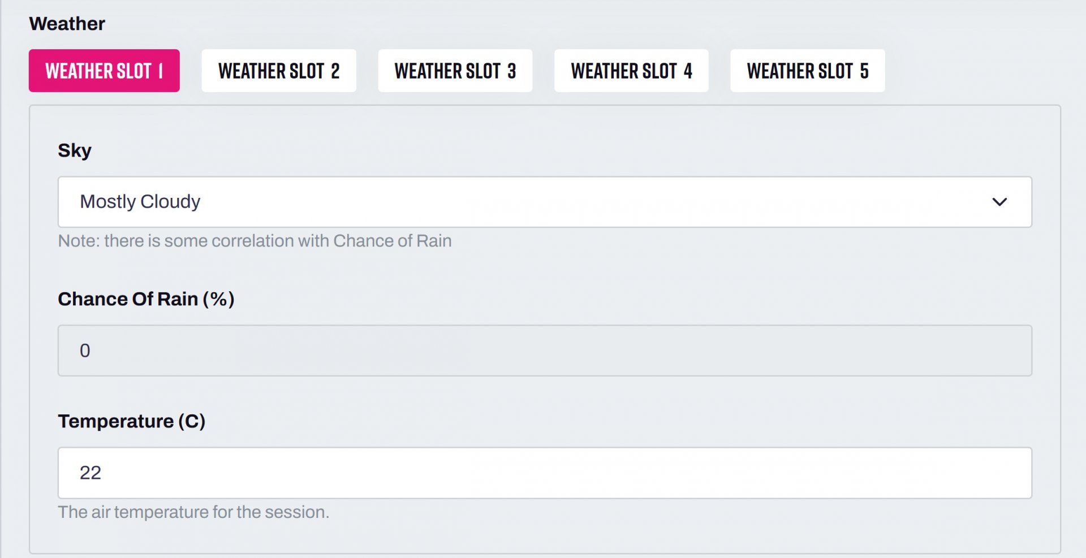Go to the Weather Slot 4 tab
Image resolution: width=1086 pixels, height=558 pixels.
[631, 71]
